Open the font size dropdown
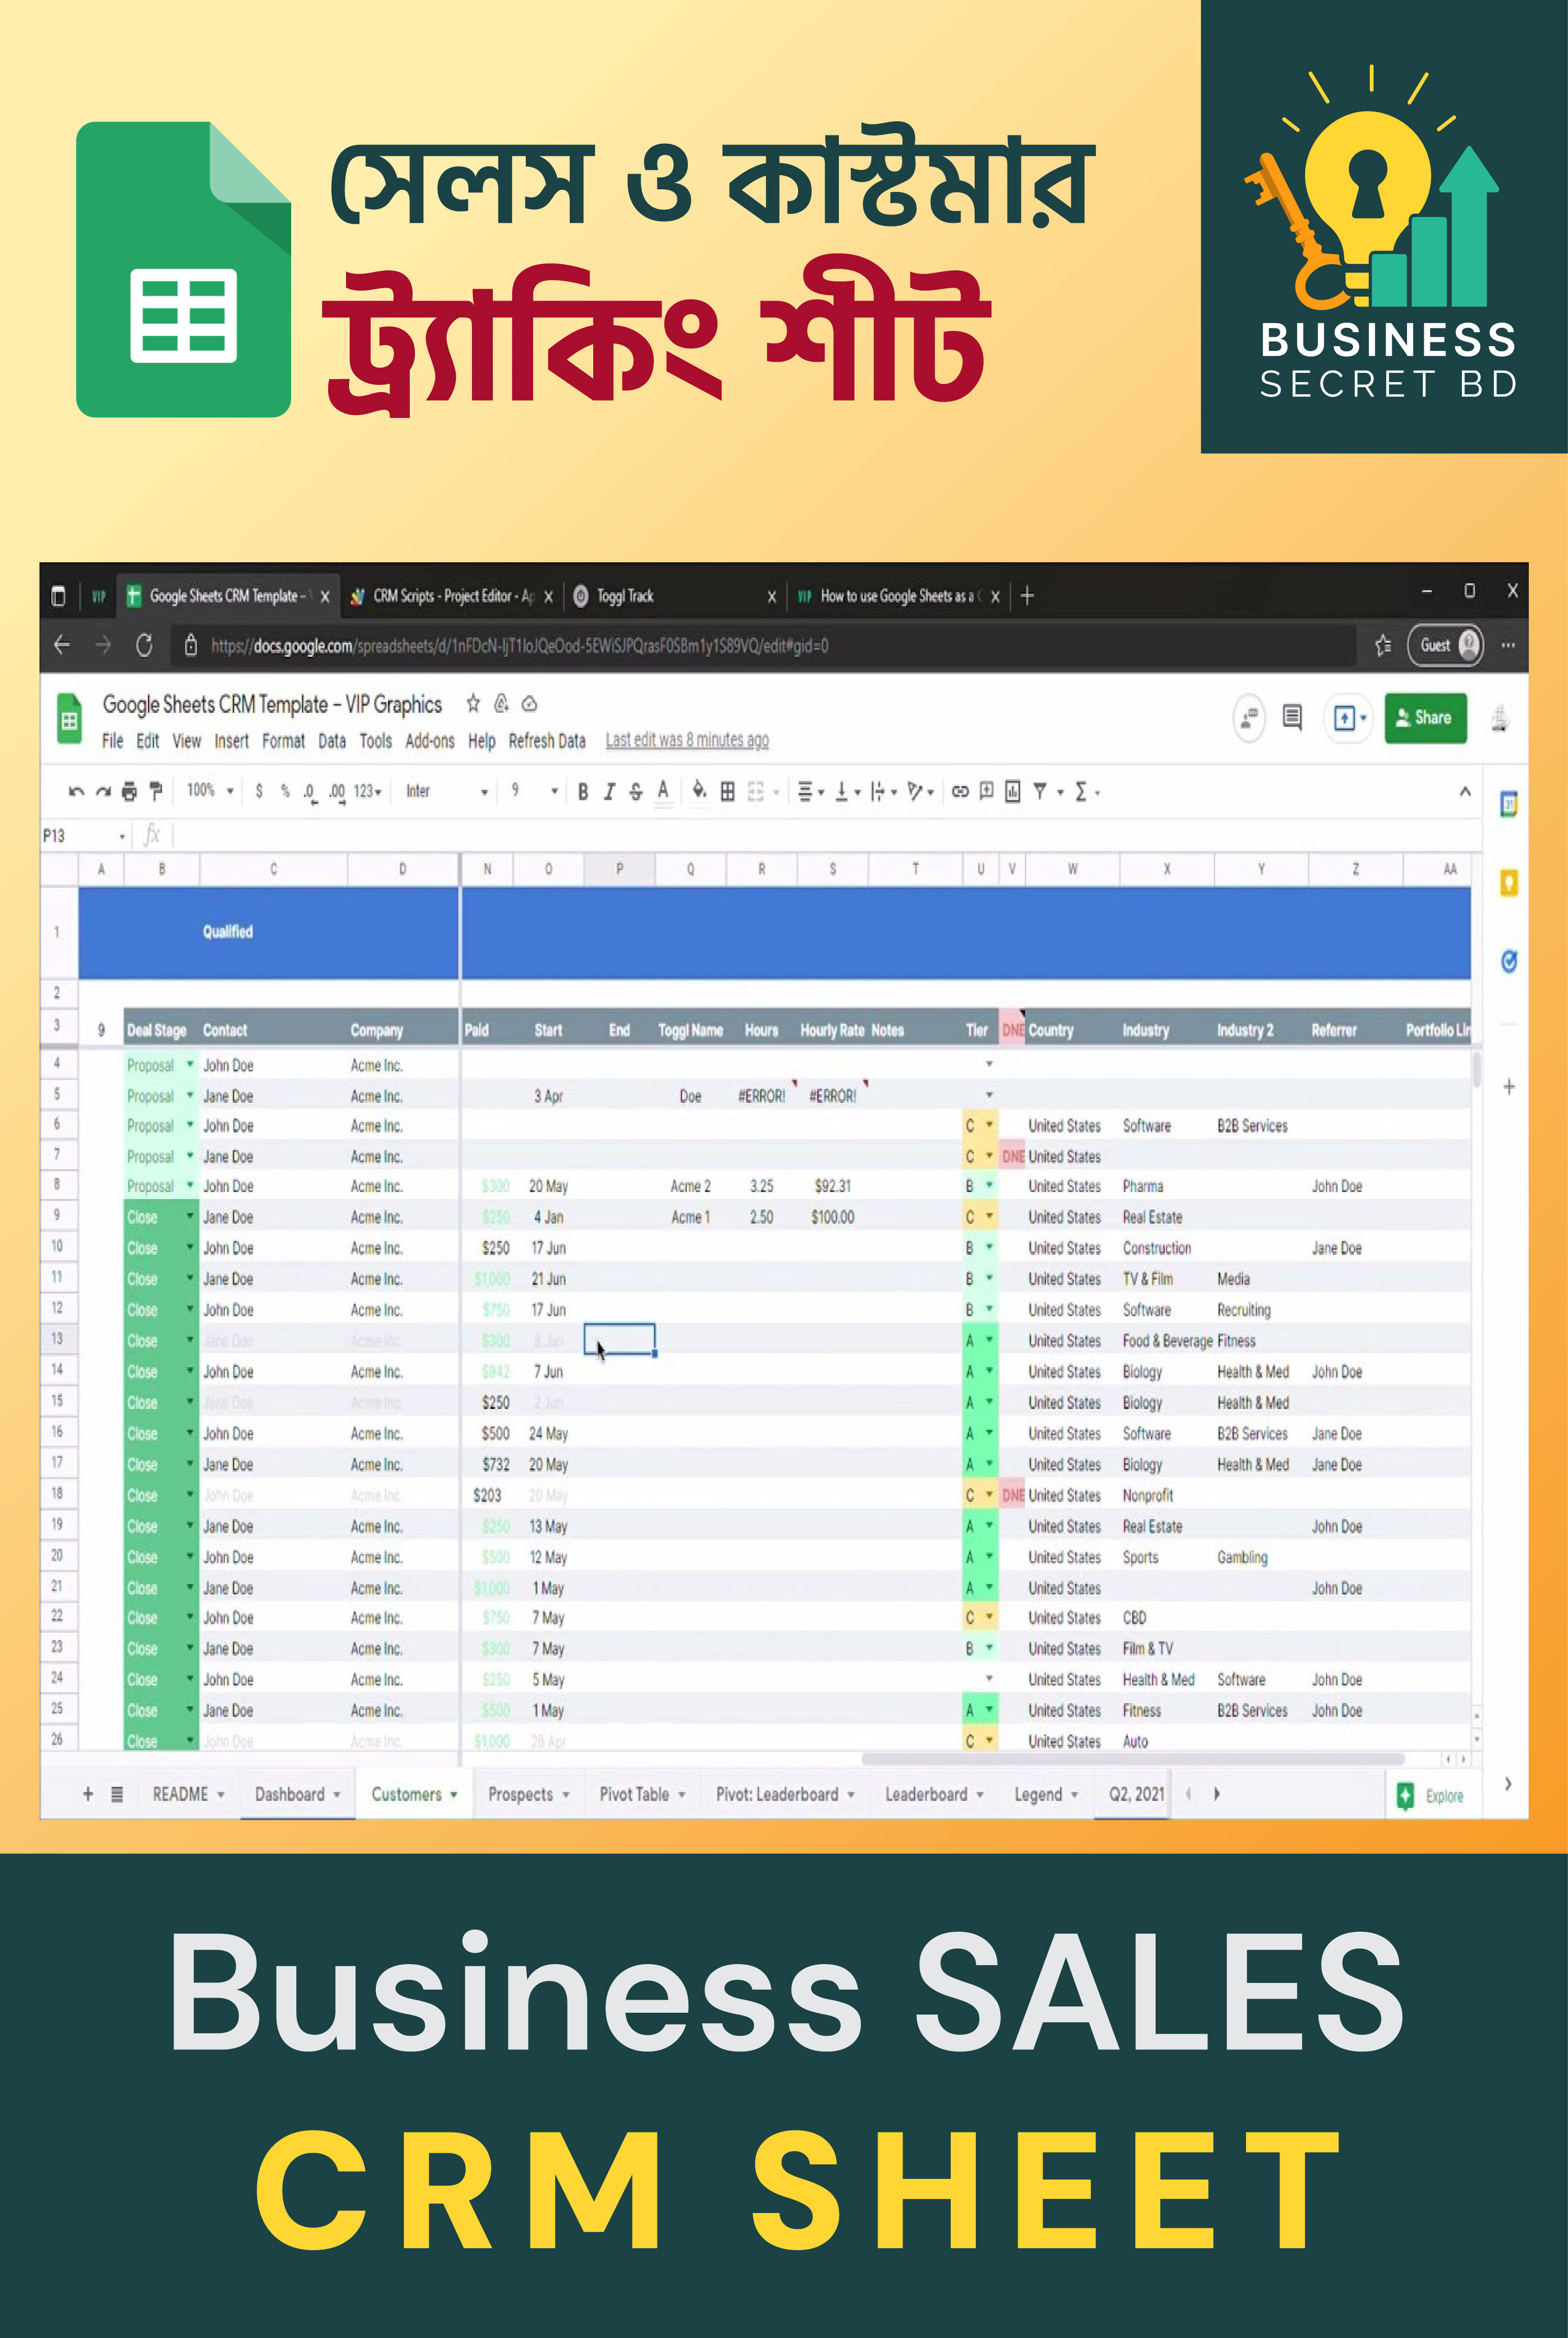 530,790
